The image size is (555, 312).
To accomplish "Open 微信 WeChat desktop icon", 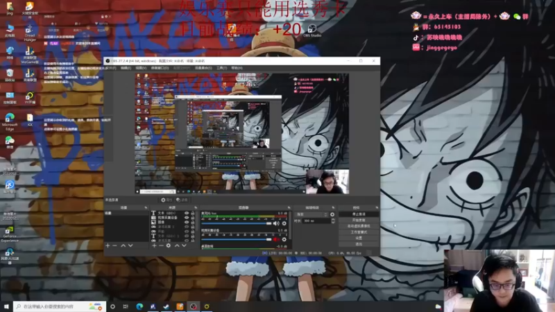I will [10, 143].
